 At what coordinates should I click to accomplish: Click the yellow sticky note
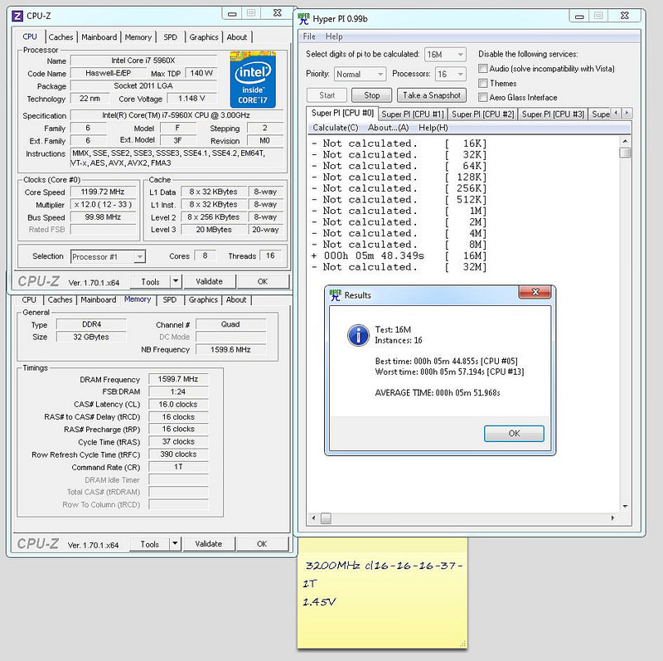[382, 592]
